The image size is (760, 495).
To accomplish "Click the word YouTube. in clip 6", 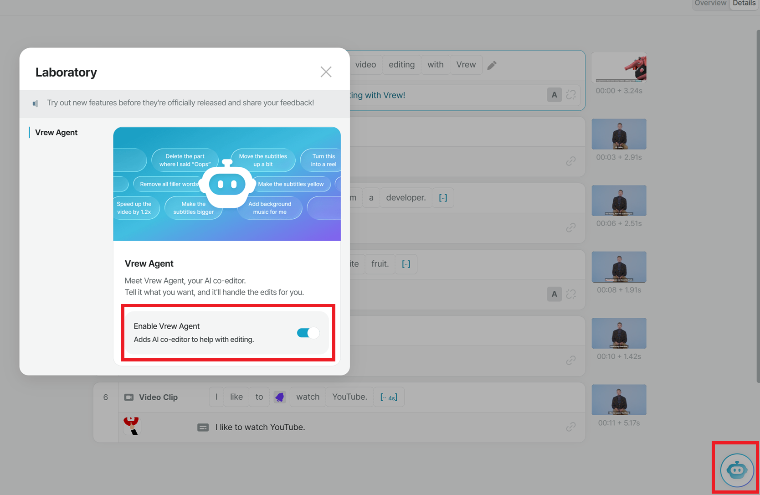I will coord(349,397).
